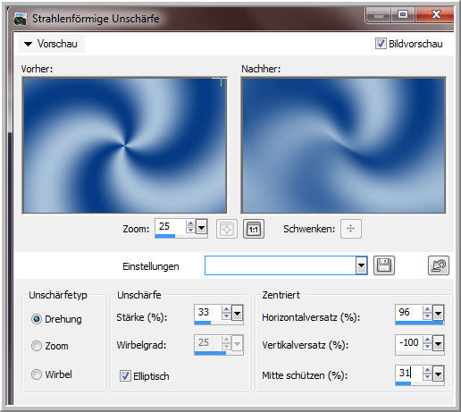The height and width of the screenshot is (412, 461).
Task: Click the camera app icon in title bar
Action: coord(21,19)
